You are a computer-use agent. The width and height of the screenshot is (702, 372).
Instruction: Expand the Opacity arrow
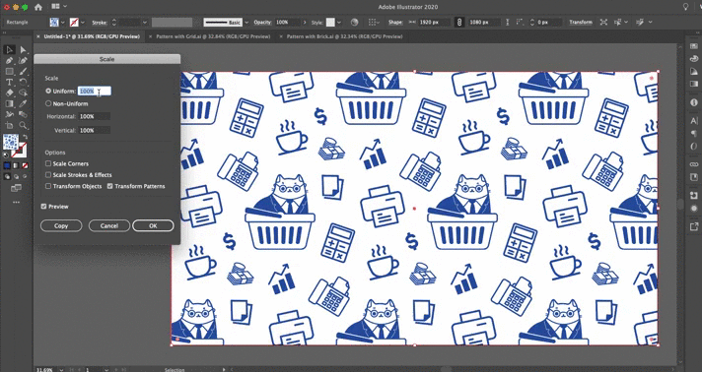305,22
